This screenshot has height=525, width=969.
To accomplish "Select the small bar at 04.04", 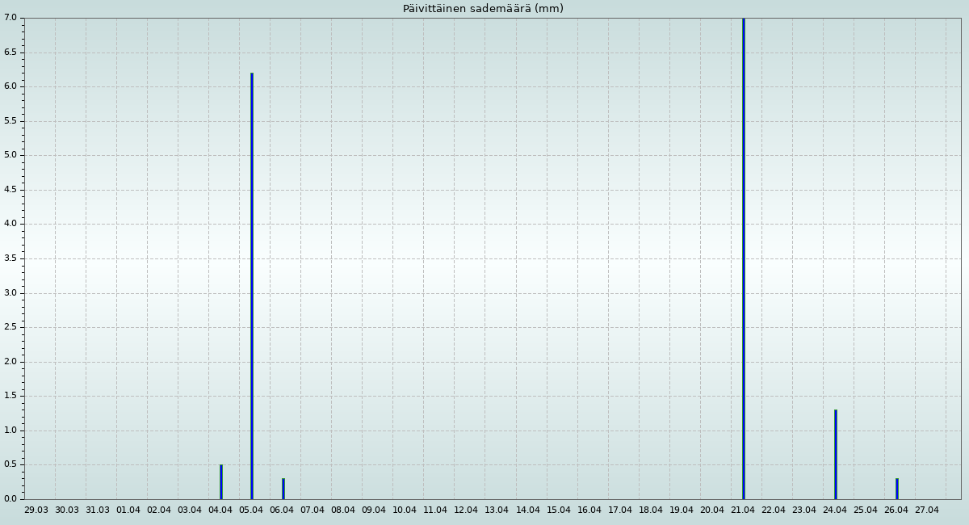I will point(221,481).
